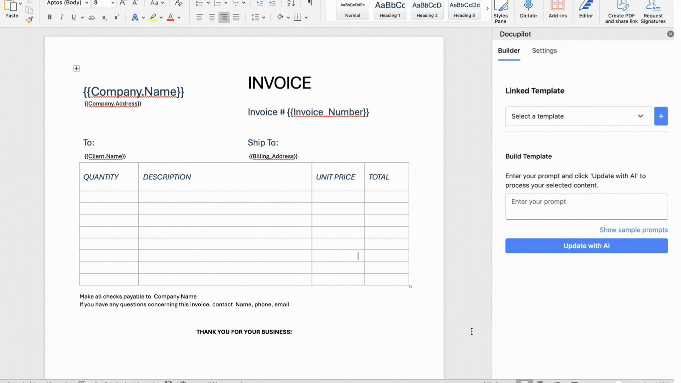
Task: Click the Update with AI button
Action: [586, 246]
